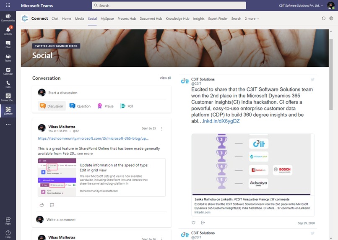Like the C3IT hackathon tweet with heart
Image resolution: width=338 pixels, height=240 pixels.
193,222
